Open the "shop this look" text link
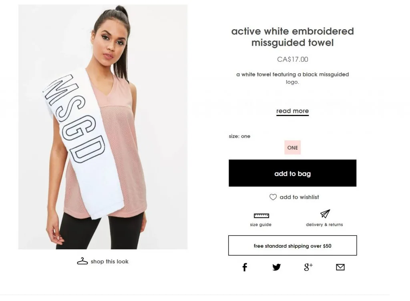The height and width of the screenshot is (301, 410). pyautogui.click(x=109, y=262)
